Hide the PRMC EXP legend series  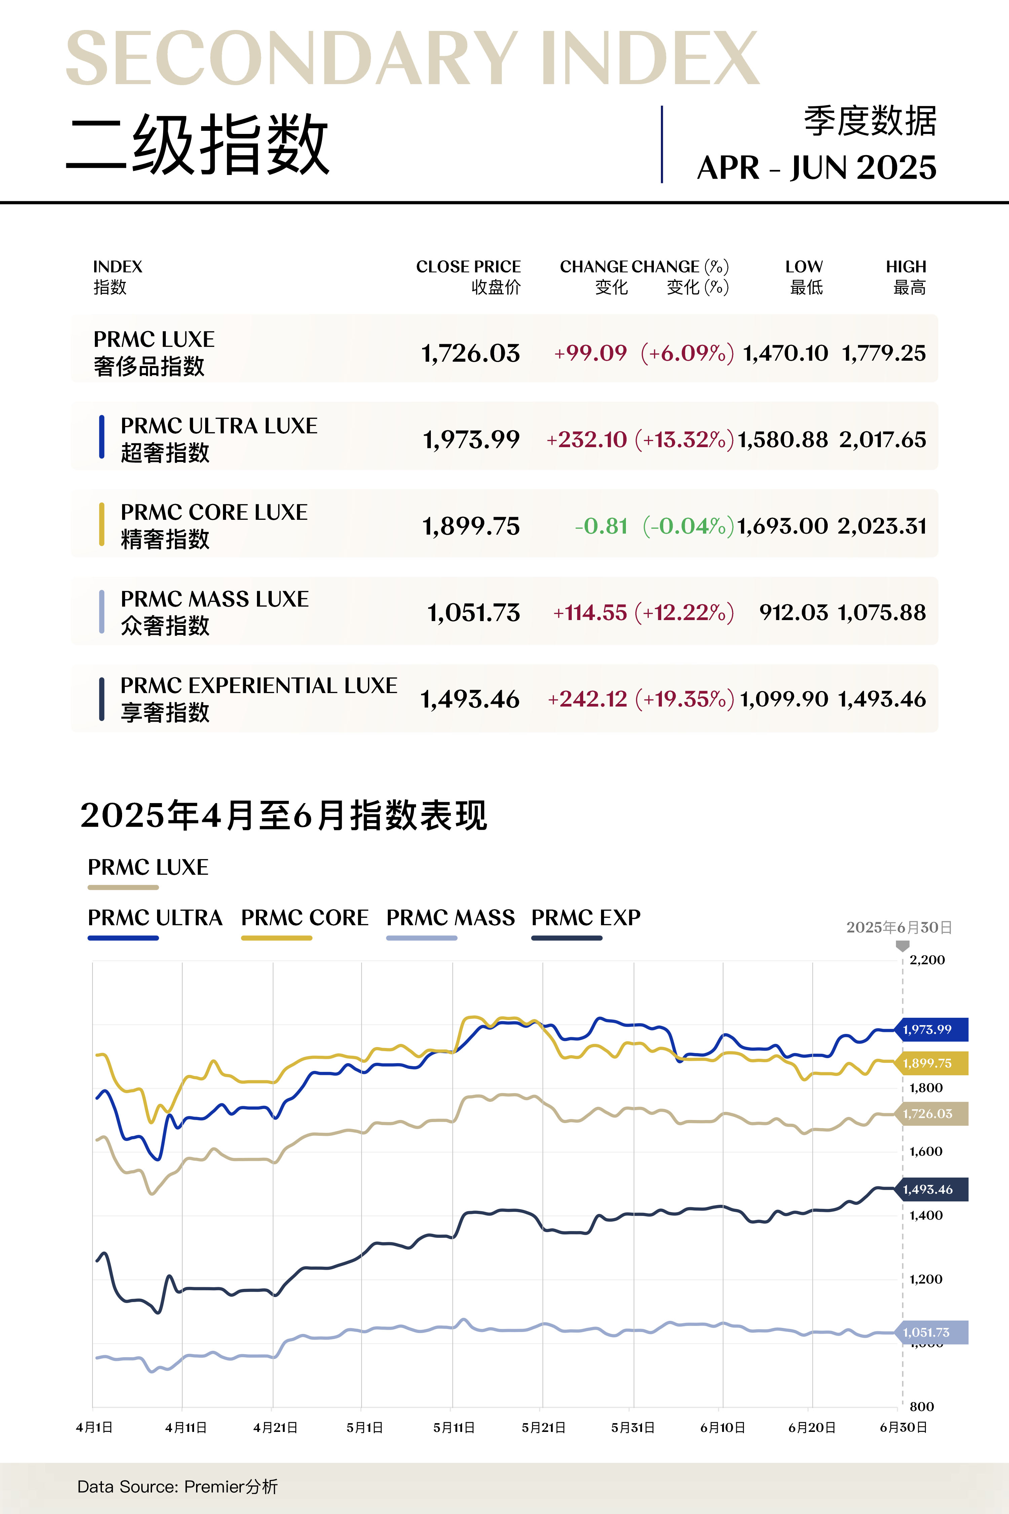(x=586, y=918)
